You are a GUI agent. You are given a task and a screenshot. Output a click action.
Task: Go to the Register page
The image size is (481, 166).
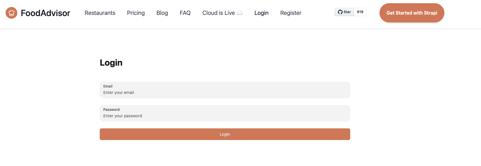291,13
